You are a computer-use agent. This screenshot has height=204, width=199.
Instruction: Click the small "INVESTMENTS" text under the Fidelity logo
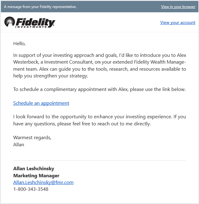pos(33,27)
